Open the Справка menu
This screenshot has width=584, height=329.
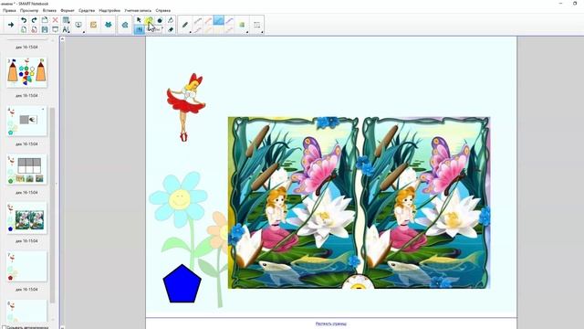tap(163, 10)
